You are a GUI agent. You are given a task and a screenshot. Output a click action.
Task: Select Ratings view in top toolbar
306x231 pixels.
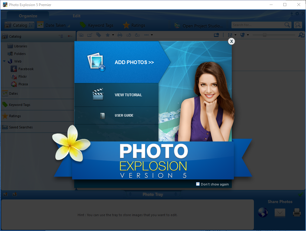[134, 25]
